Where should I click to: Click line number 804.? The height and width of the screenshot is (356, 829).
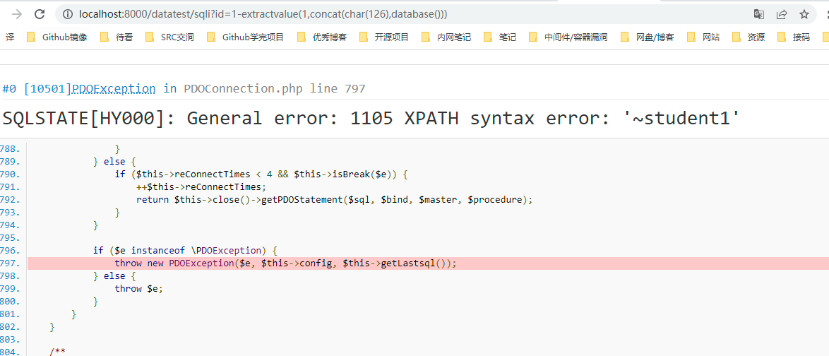(11, 352)
